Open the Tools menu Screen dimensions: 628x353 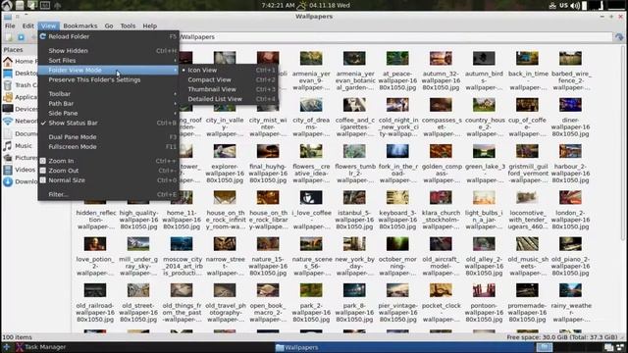click(x=128, y=25)
